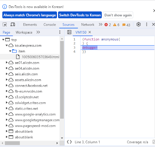Expand www.google-analytics.com node

[7, 114]
